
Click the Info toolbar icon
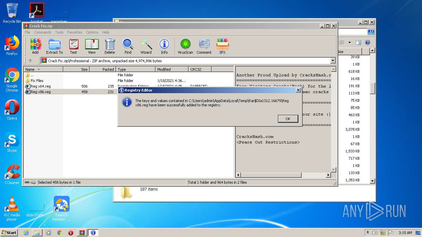point(164,46)
